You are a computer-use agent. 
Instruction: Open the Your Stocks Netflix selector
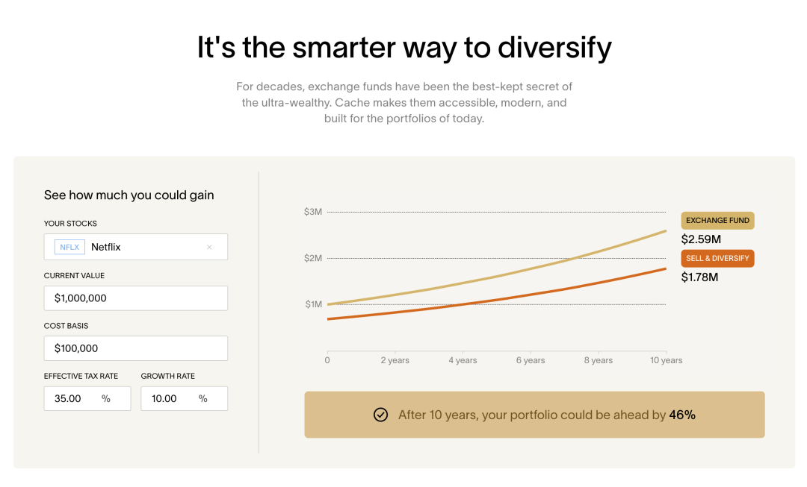[142, 247]
